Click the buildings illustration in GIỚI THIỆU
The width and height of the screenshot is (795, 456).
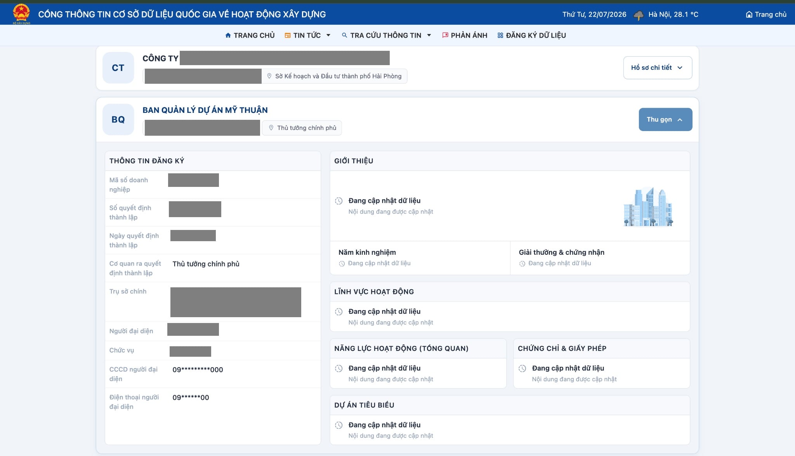648,206
